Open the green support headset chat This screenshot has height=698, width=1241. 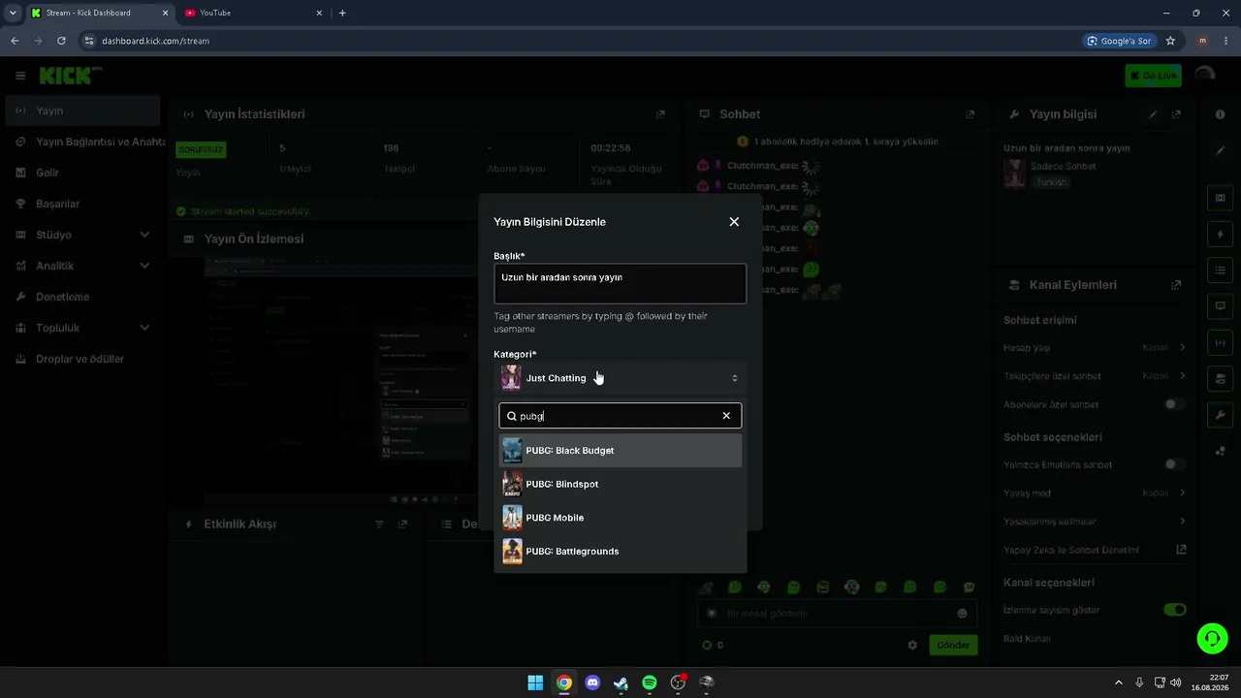(x=1212, y=638)
